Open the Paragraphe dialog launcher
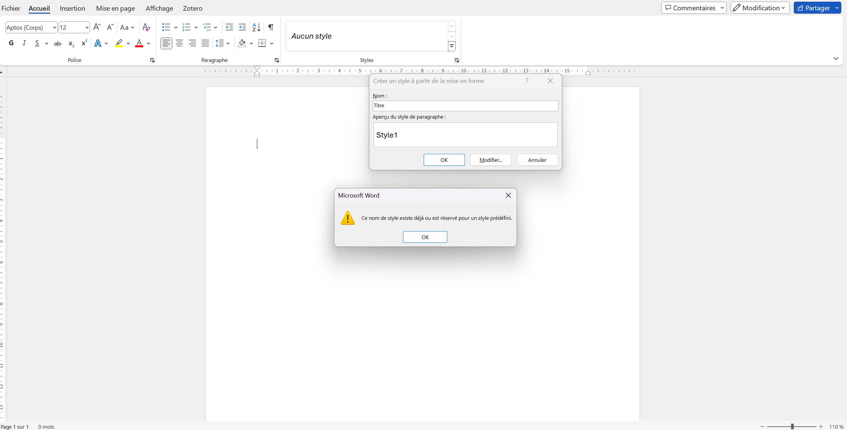The image size is (847, 430). coord(277,60)
